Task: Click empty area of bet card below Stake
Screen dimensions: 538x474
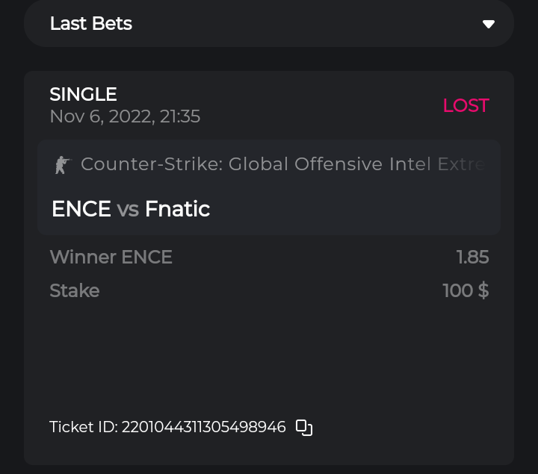Action: pos(269,351)
